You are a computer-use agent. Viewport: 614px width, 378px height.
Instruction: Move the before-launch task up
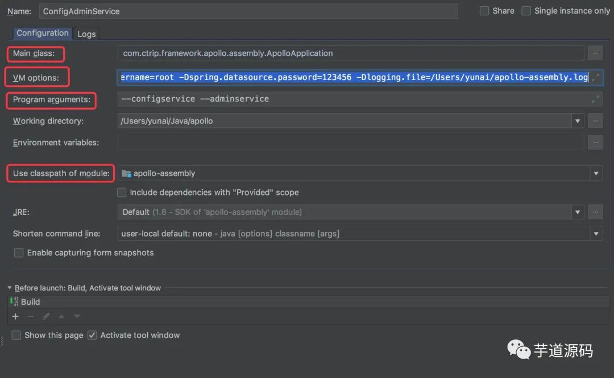coord(61,317)
